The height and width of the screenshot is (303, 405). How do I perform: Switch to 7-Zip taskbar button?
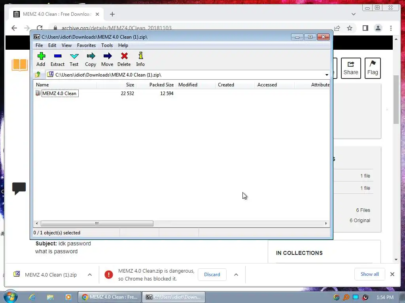174,297
